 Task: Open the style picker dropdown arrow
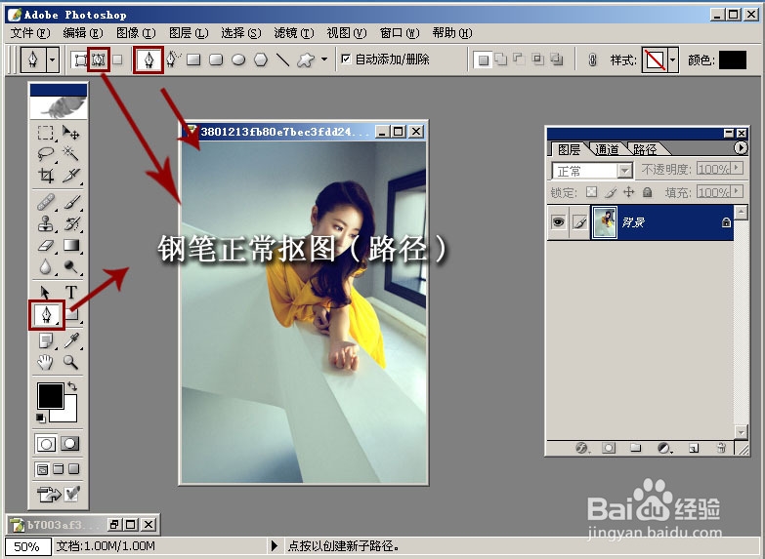tap(673, 60)
